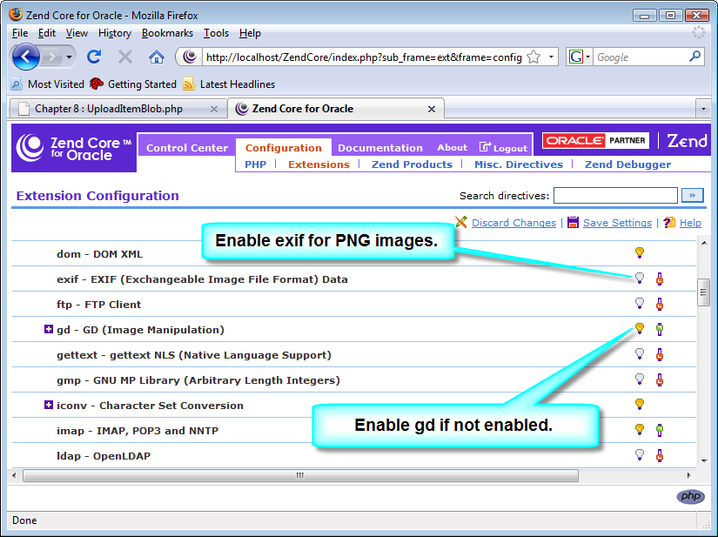Toggle the gd extension light bulb
718x537 pixels.
coord(640,328)
